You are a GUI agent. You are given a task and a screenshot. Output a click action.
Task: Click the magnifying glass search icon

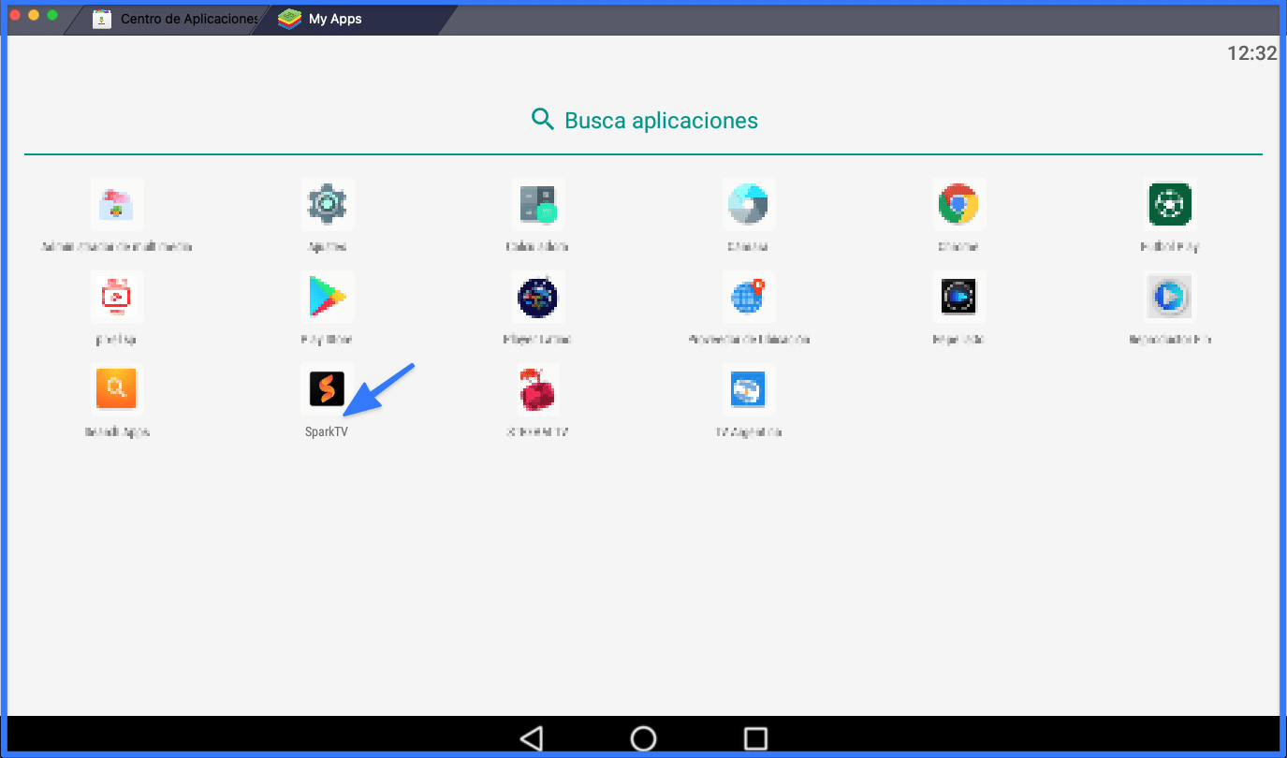tap(543, 120)
